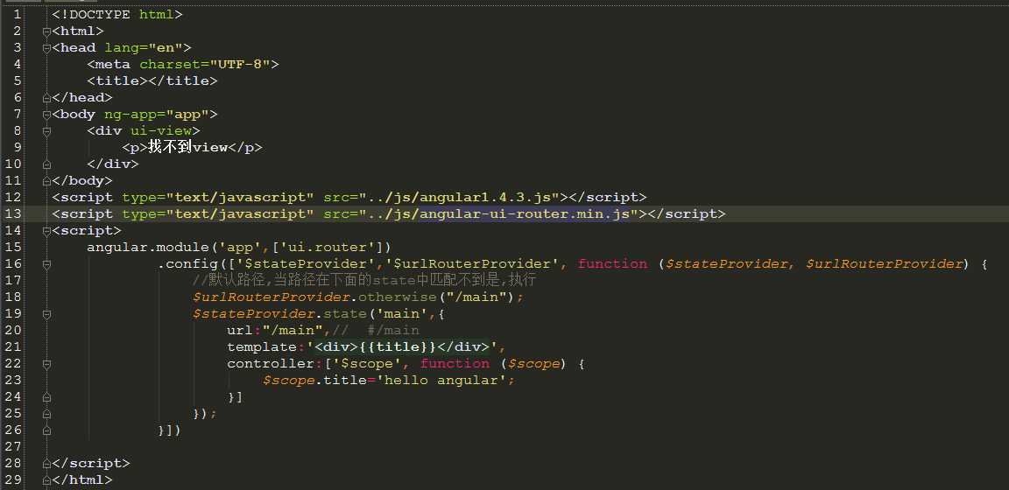Click the "UTF-8" attribute value
Viewport: 1009px width, 490px height.
coord(239,64)
